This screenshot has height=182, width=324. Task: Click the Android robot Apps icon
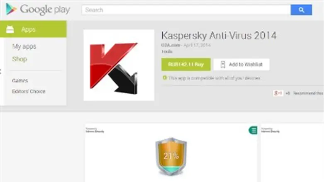point(10,29)
